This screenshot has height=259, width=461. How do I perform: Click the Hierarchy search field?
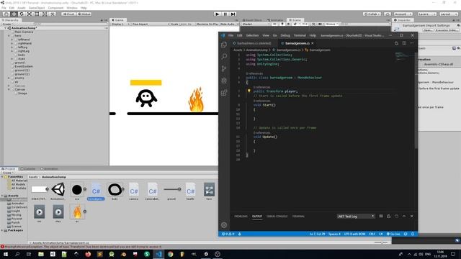click(71, 24)
